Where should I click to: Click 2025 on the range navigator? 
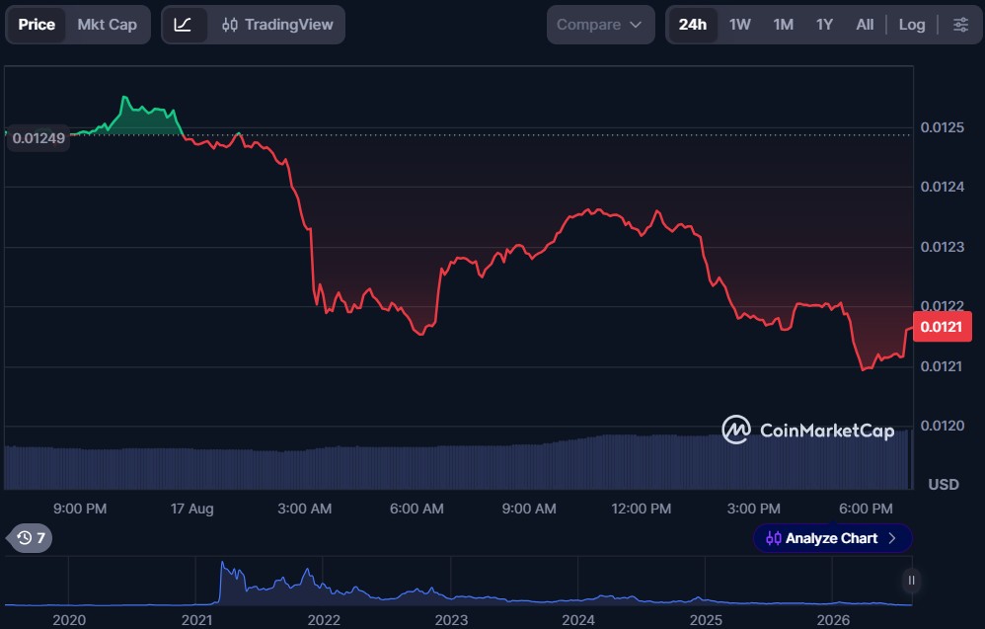tap(706, 620)
